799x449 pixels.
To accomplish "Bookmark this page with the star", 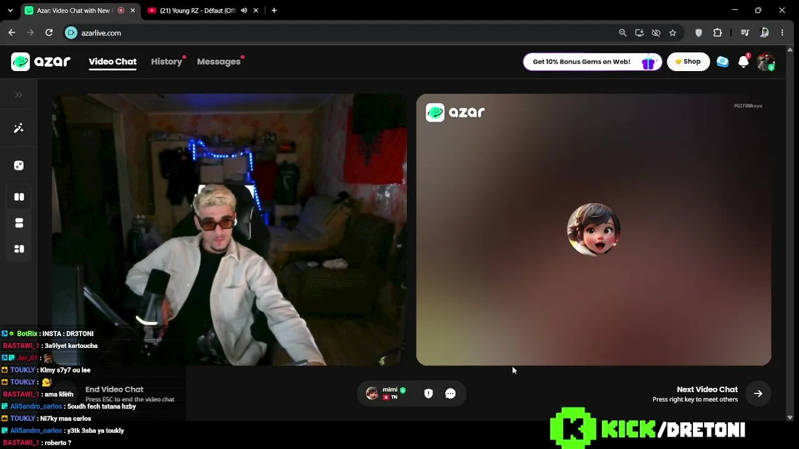I will [672, 33].
